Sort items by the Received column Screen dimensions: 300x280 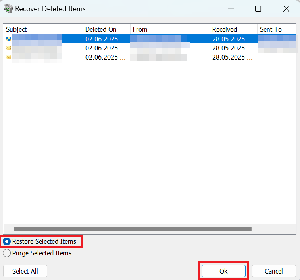click(233, 29)
